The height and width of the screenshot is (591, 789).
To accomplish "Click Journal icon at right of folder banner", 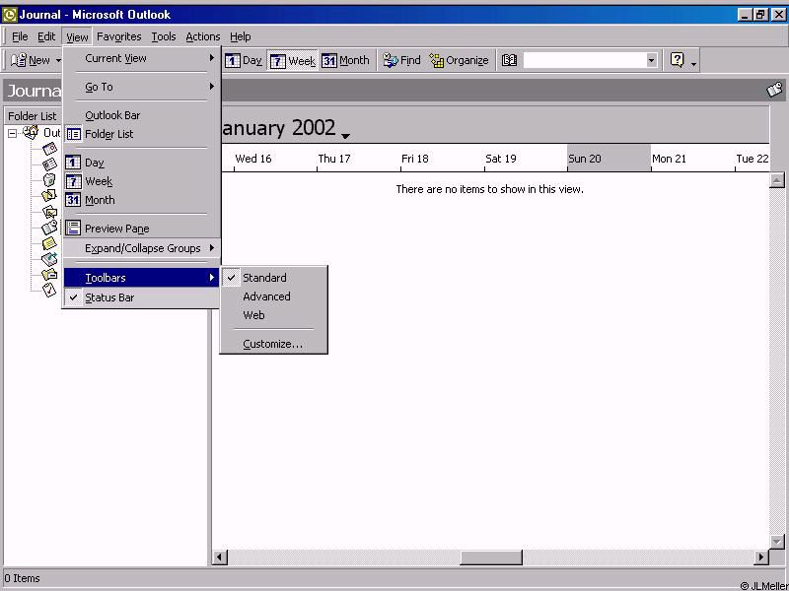I will [774, 90].
